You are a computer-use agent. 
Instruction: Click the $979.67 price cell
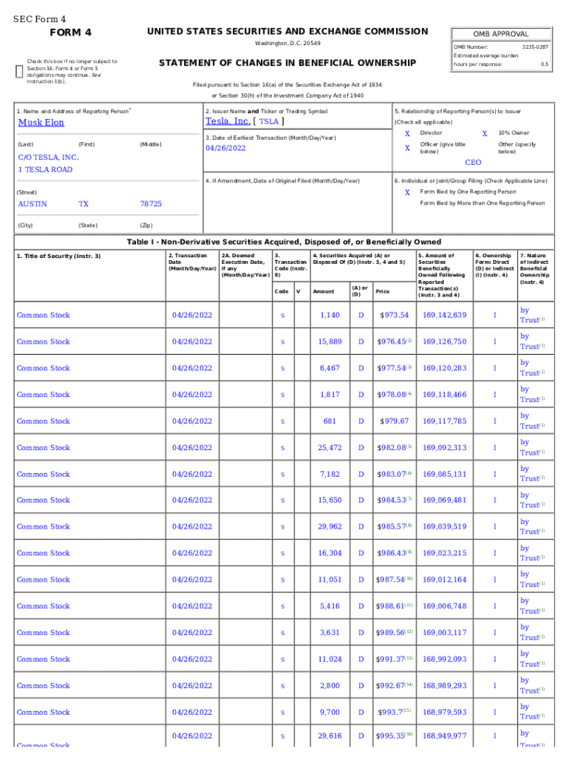[x=393, y=421]
